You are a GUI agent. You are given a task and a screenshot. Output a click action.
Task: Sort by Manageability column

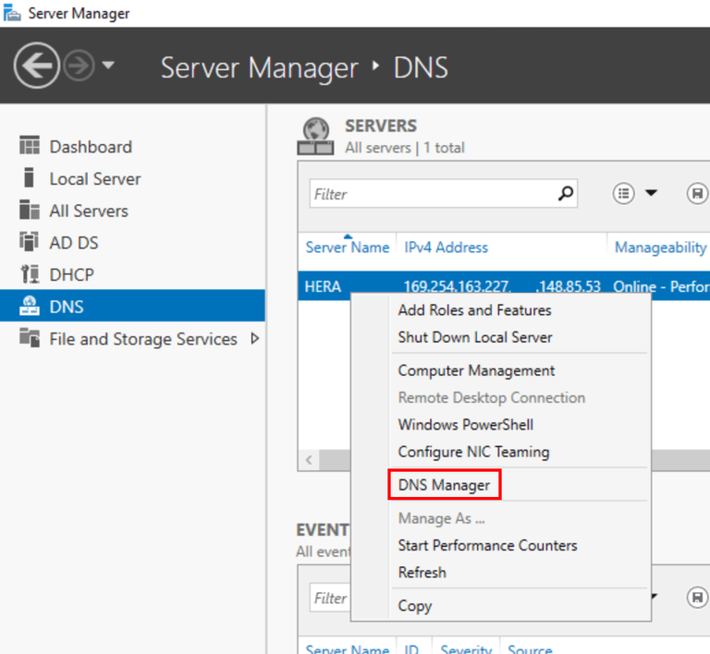click(x=660, y=248)
